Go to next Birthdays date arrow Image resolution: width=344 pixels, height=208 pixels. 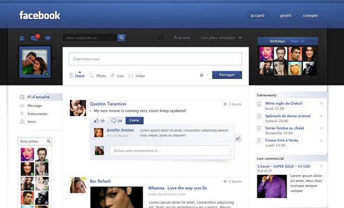(314, 42)
